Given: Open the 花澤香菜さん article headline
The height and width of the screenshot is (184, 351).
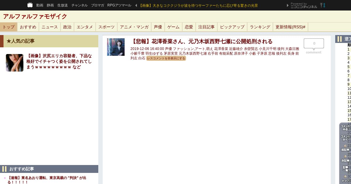Looking at the screenshot, I should click(202, 41).
